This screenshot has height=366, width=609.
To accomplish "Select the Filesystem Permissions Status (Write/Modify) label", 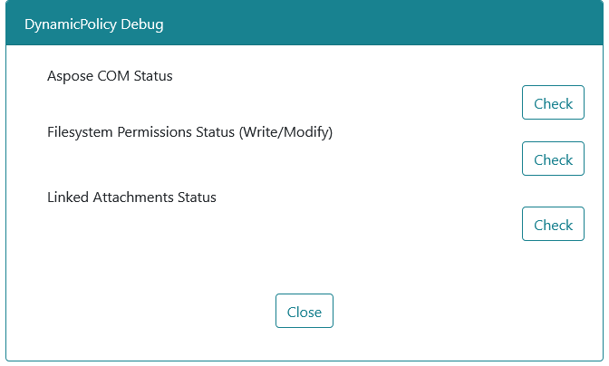I will [190, 132].
